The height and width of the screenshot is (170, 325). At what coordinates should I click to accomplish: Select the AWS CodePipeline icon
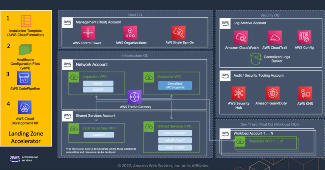click(24, 78)
